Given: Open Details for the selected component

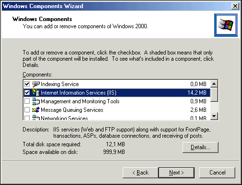Looking at the screenshot, I should tap(200, 147).
